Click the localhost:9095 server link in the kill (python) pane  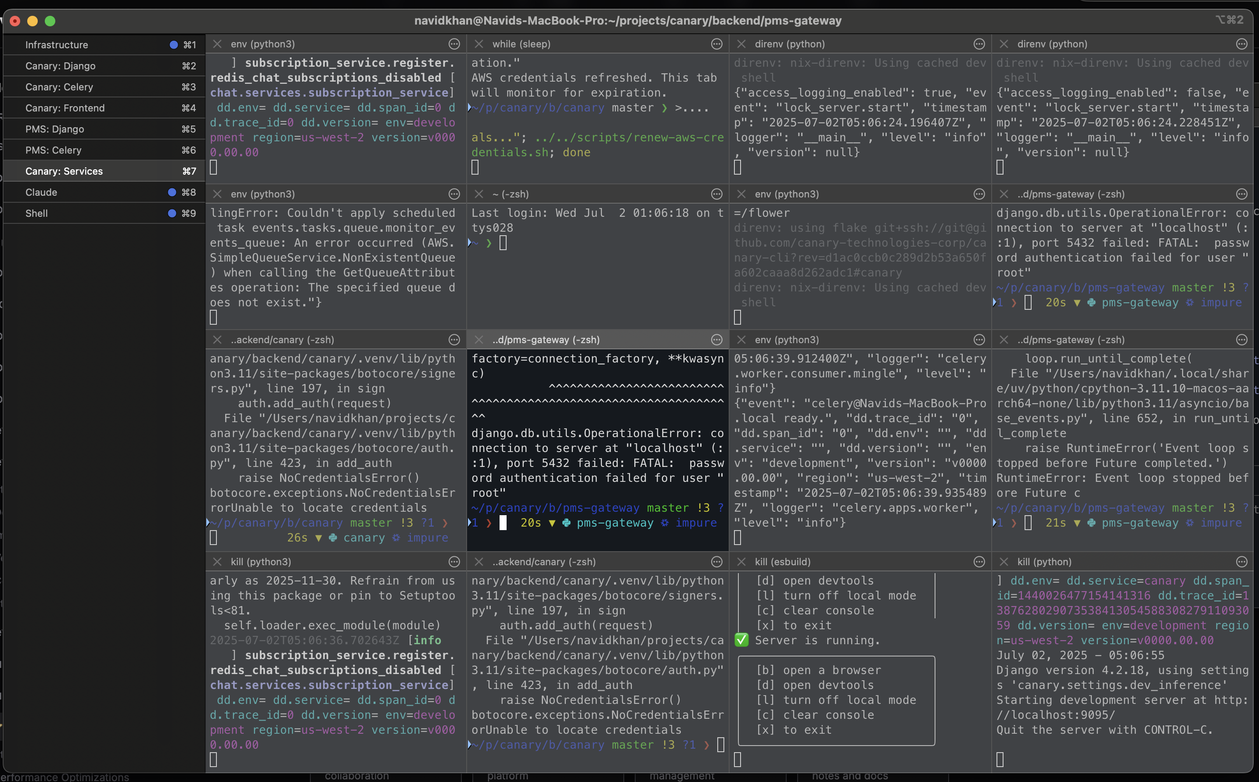[x=1055, y=715]
